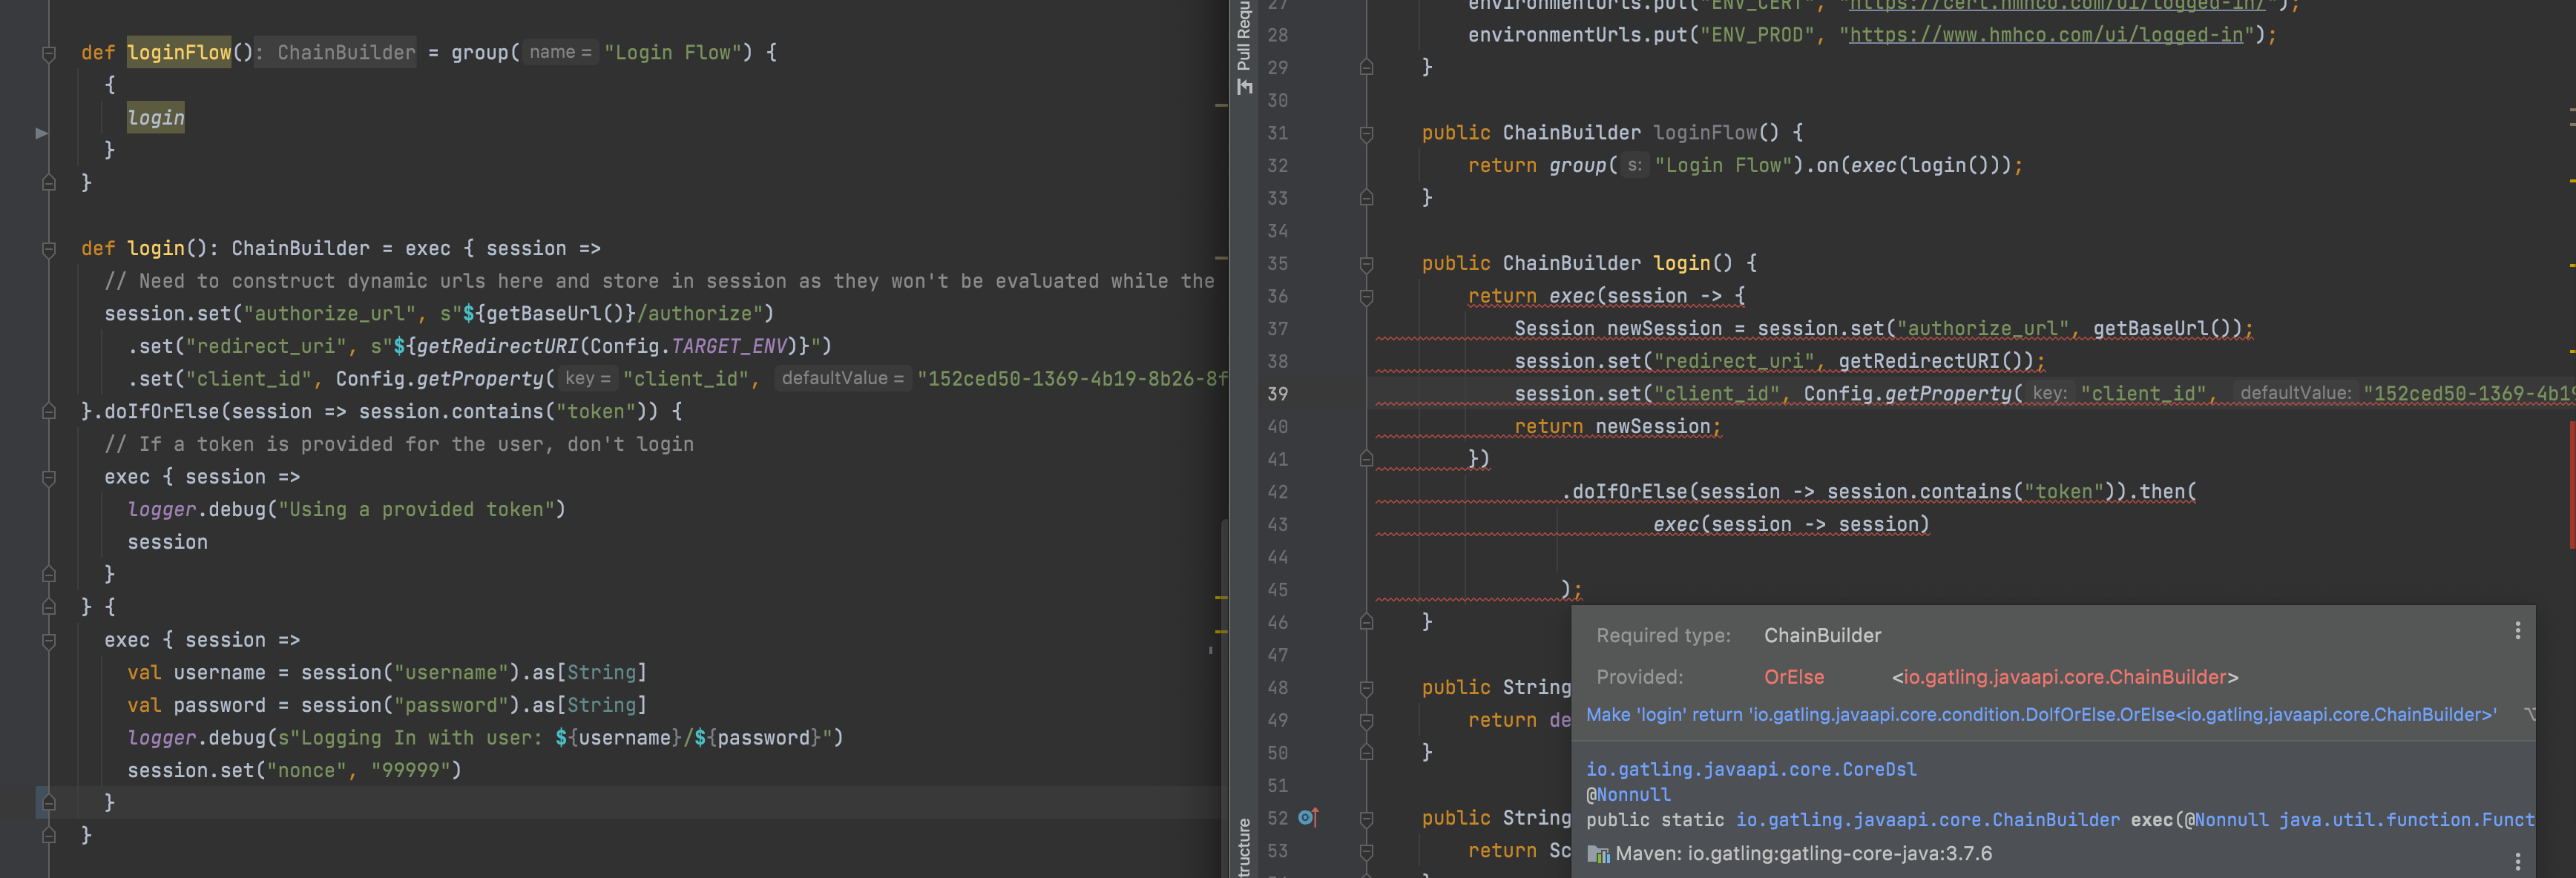This screenshot has width=2576, height=878.
Task: Apply the quick fix Make 'login' return OrElse
Action: tap(2040, 714)
